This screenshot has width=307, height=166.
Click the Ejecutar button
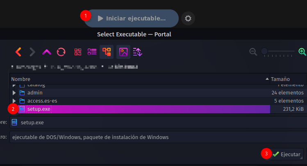tap(287, 154)
